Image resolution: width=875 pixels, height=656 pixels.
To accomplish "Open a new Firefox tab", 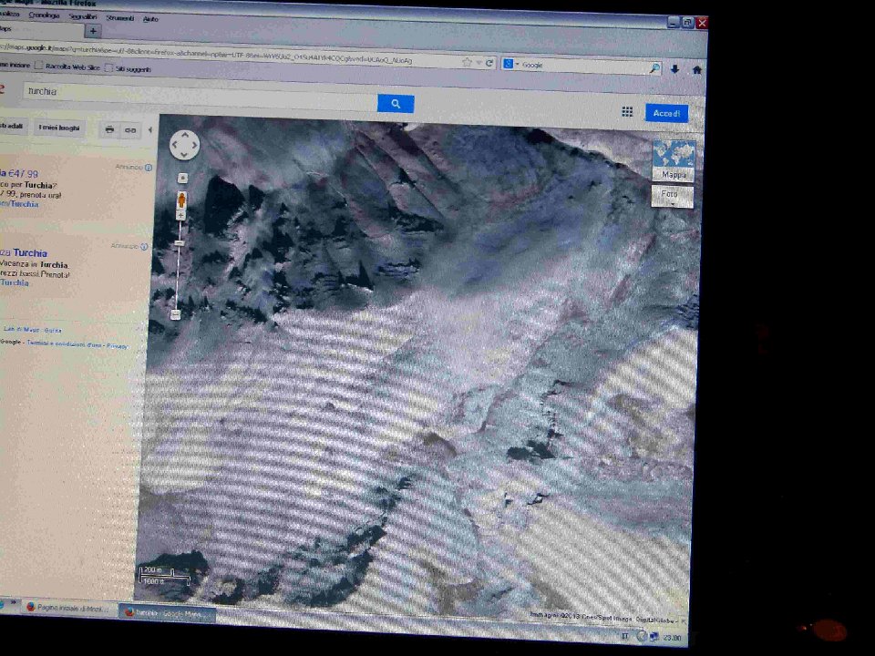I will (x=93, y=31).
